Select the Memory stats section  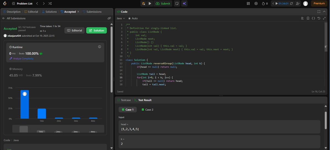[x=55, y=72]
